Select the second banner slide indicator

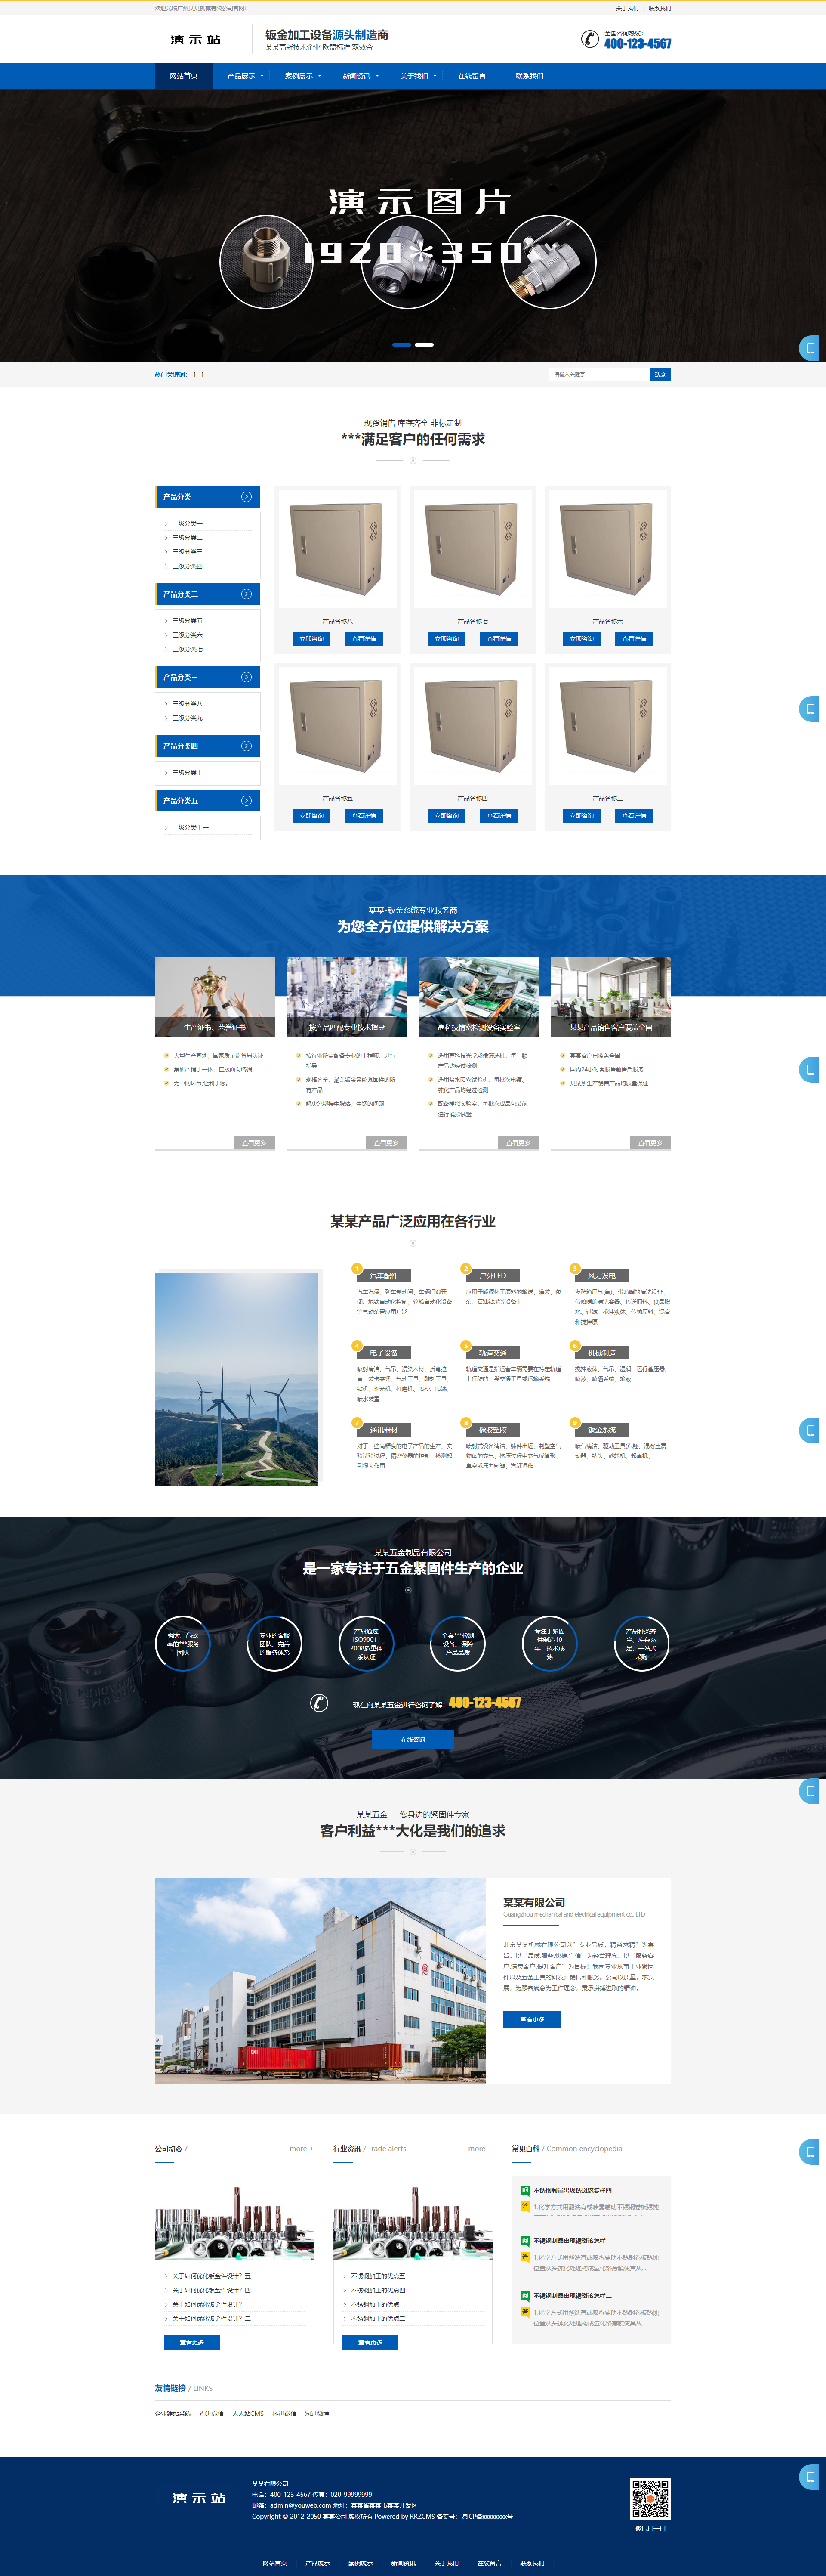click(x=425, y=345)
